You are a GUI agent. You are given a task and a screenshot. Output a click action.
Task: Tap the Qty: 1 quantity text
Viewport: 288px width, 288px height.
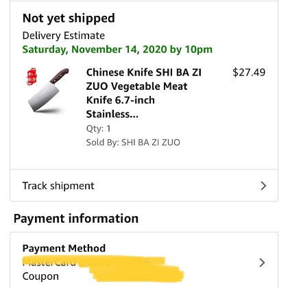pyautogui.click(x=98, y=129)
